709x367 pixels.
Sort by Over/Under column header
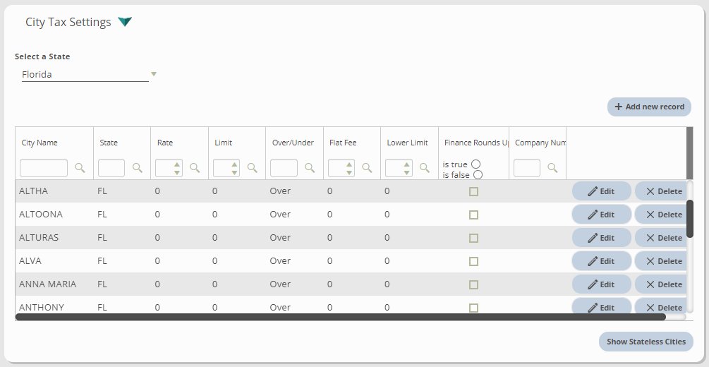pos(293,143)
